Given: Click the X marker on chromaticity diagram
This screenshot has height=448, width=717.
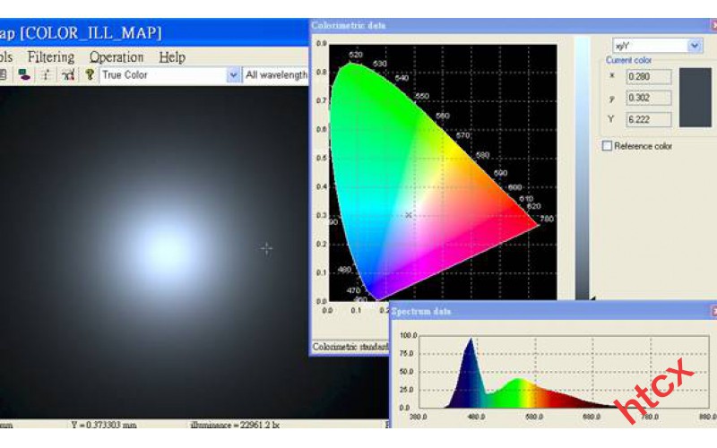Looking at the screenshot, I should pos(409,215).
